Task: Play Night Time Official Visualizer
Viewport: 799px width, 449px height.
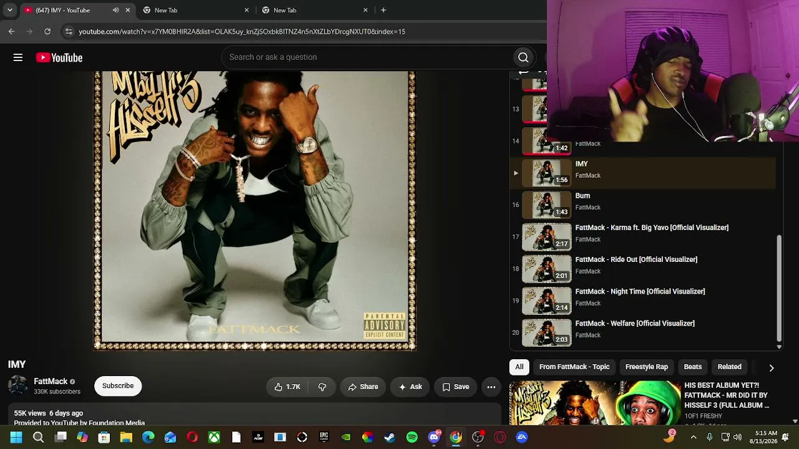Action: click(643, 300)
